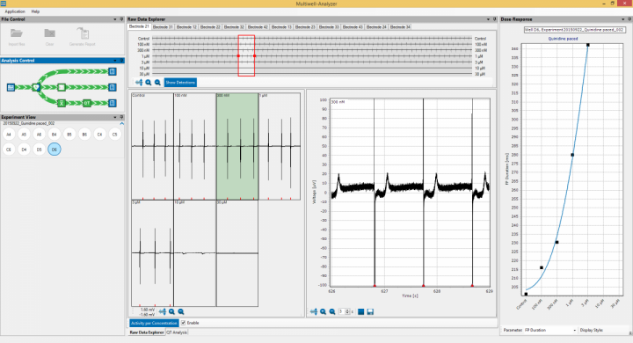
Task: Click the right red marker on overview
Action: 255,55
